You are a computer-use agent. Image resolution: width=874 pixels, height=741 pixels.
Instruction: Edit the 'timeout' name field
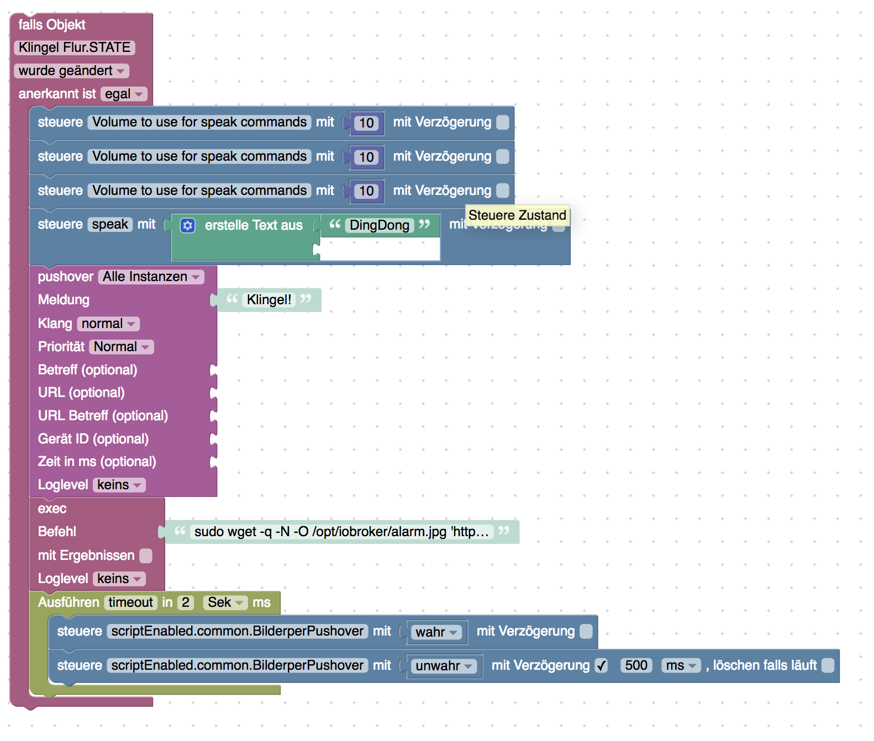pos(130,602)
